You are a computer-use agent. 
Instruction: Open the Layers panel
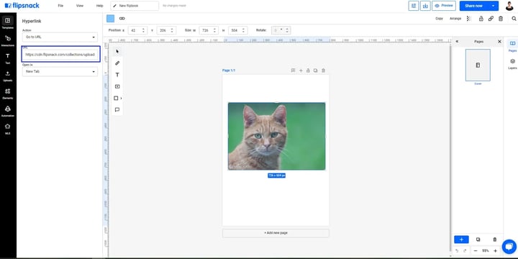[x=512, y=64]
